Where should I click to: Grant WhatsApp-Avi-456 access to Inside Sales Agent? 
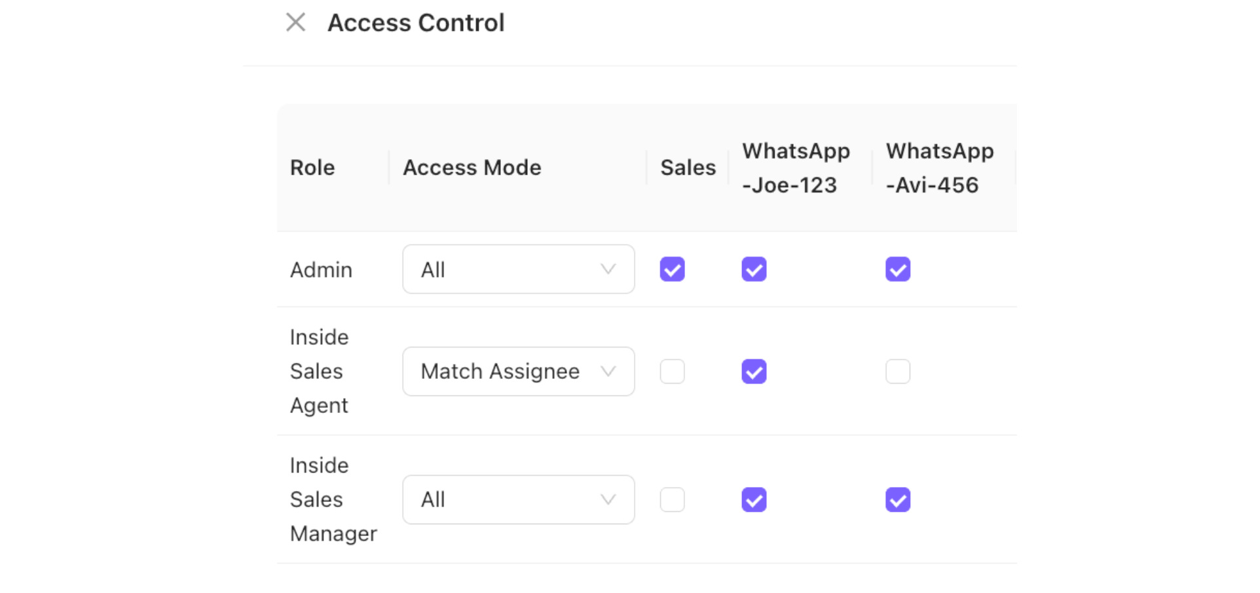point(898,371)
